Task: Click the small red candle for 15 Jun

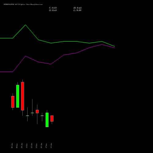Action: (x=37, y=111)
